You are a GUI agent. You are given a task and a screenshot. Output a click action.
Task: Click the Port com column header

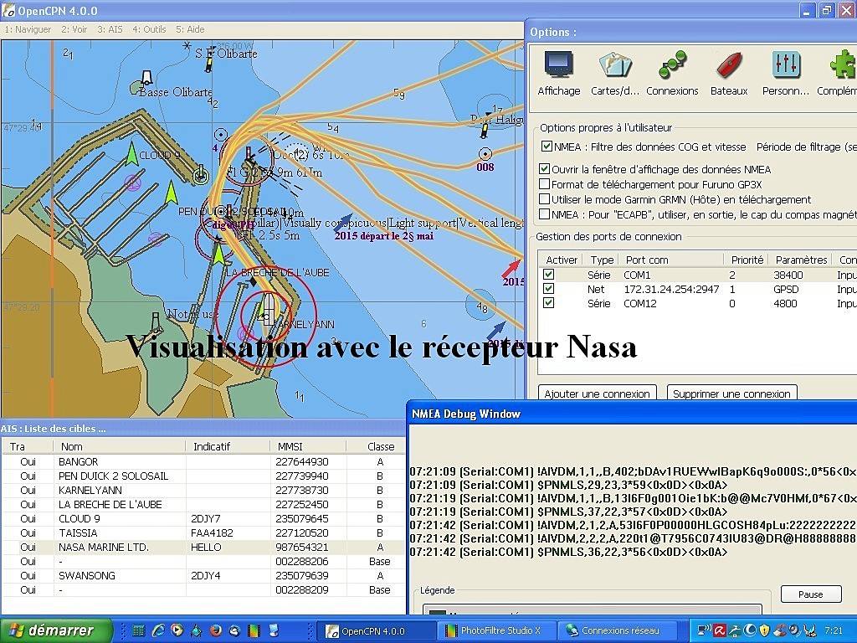pyautogui.click(x=672, y=260)
